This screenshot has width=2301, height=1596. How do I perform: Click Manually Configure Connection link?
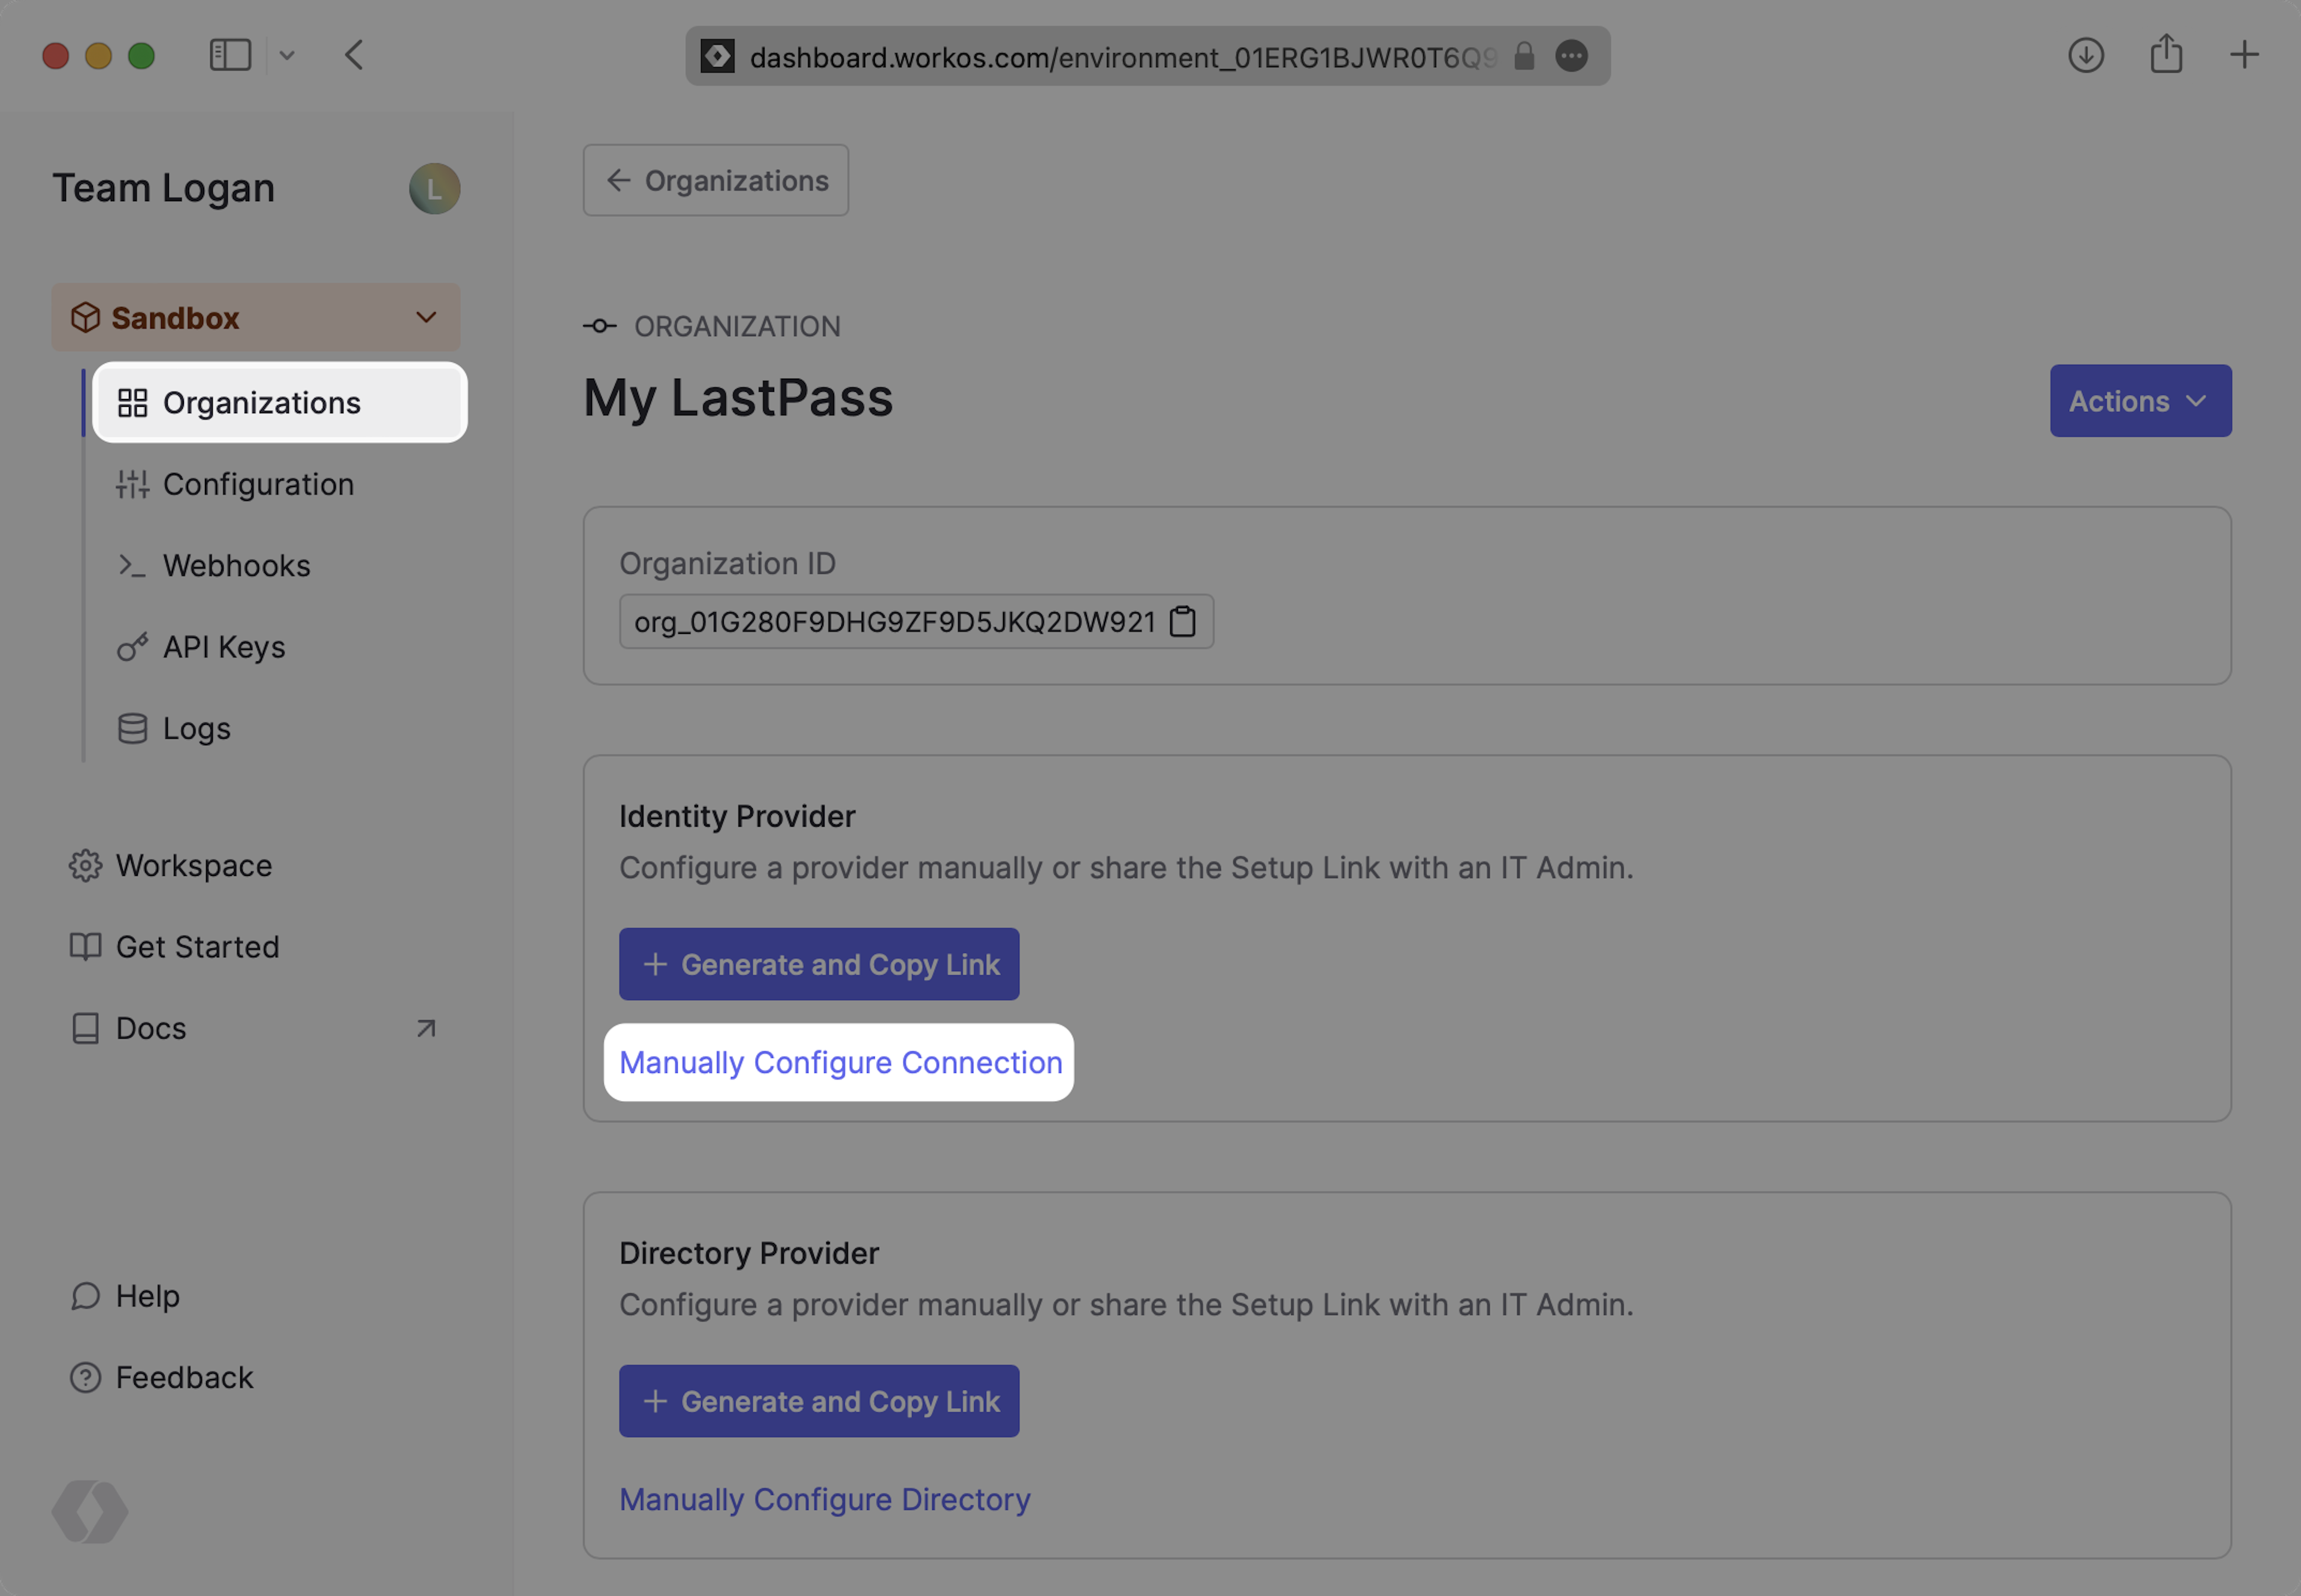coord(840,1062)
